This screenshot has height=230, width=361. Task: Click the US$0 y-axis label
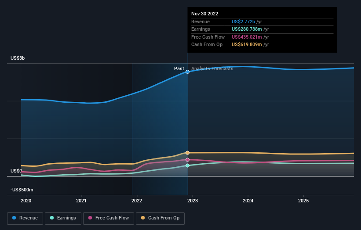(x=16, y=171)
